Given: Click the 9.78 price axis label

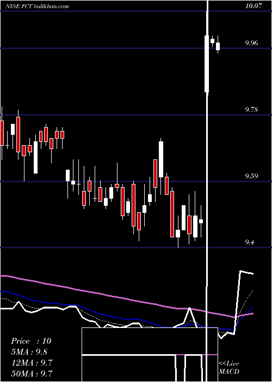Looking at the screenshot, I should 251,110.
